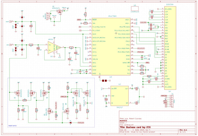Click the Rev: v1.1 field
Screen dimensions: 198x136
click(183, 130)
